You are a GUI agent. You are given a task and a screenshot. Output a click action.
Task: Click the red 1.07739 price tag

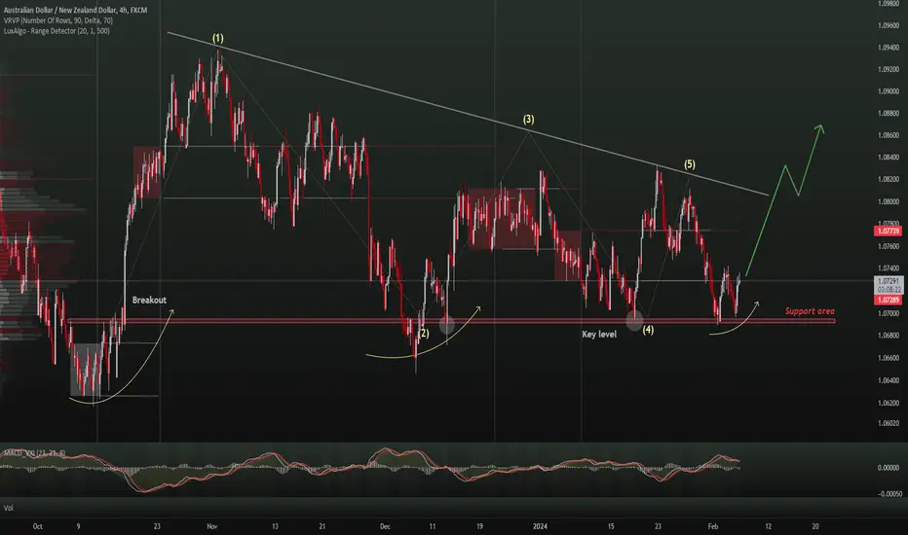(x=888, y=231)
